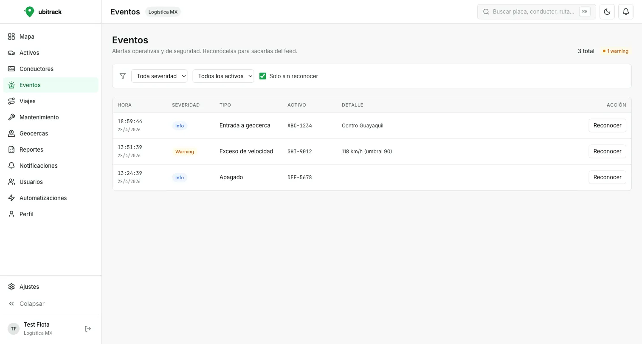Toggle dark mode with the moon icon
This screenshot has height=344, width=642.
[607, 12]
